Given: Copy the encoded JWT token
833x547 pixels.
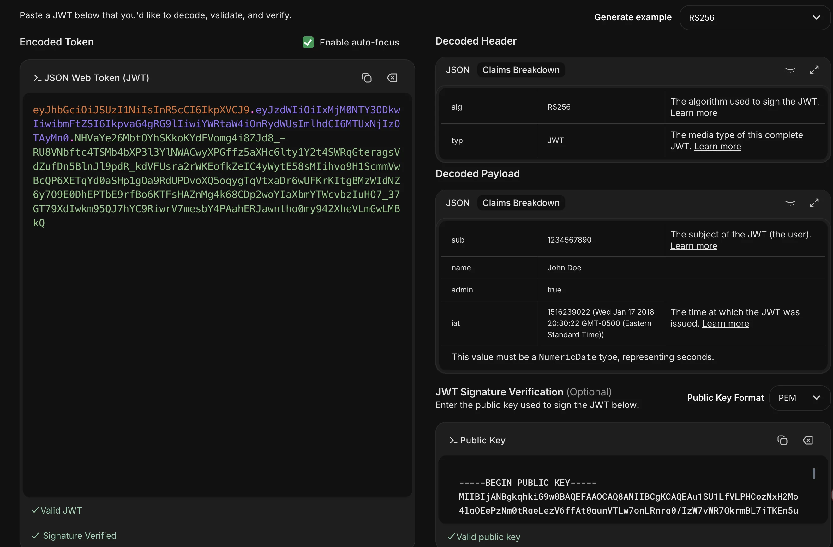Looking at the screenshot, I should 366,78.
